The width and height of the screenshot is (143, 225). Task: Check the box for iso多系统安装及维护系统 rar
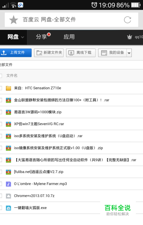1,136
